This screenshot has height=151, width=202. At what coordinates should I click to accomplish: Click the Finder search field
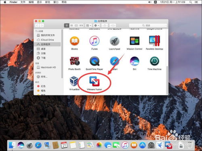(148, 25)
